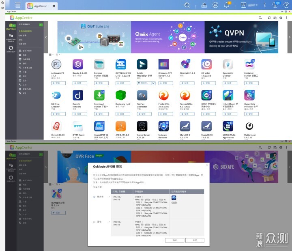Image resolution: width=292 pixels, height=251 pixels.
Task: Open the Qmiix Agent banner
Action: pyautogui.click(x=167, y=37)
